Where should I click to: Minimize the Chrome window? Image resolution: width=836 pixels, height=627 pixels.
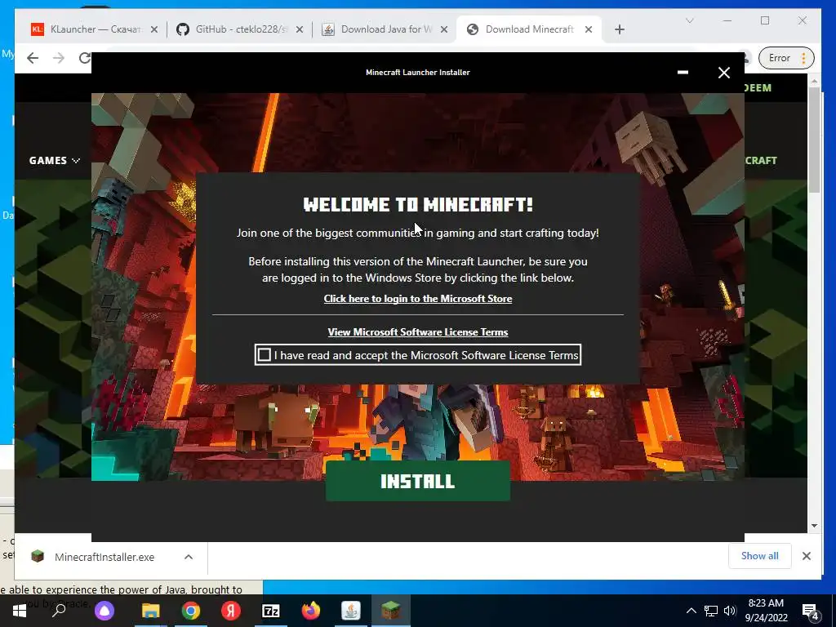[x=727, y=20]
